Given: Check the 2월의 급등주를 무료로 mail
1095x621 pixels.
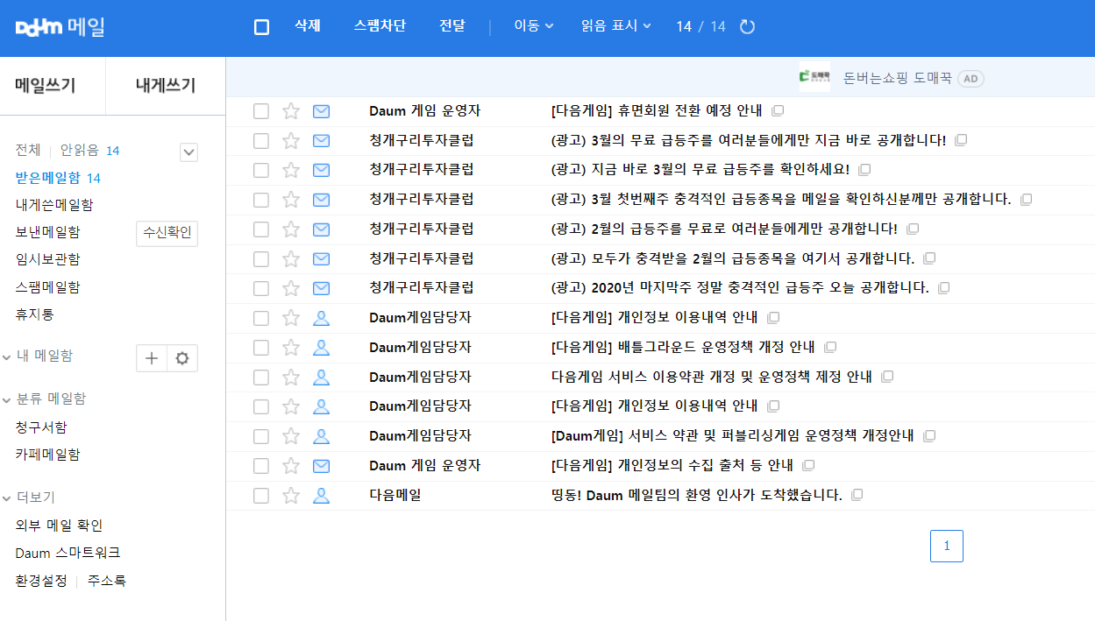Looking at the screenshot, I should pos(261,229).
